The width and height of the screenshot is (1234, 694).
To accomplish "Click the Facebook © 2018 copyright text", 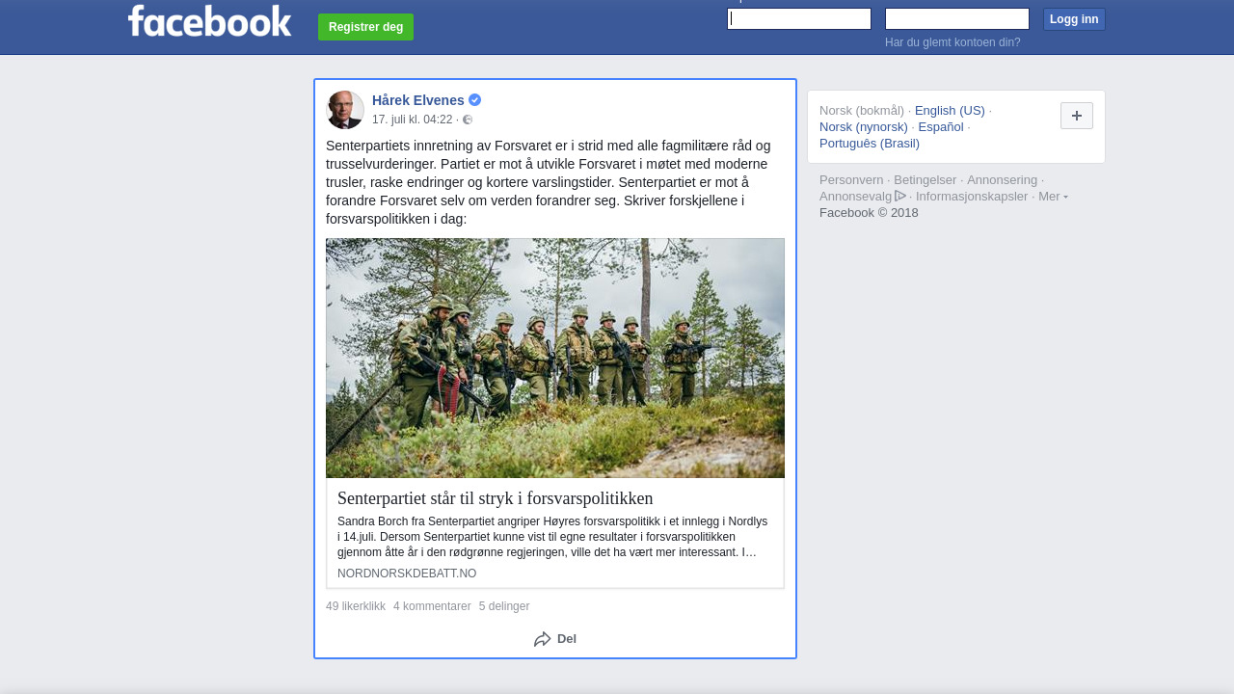I will point(869,213).
